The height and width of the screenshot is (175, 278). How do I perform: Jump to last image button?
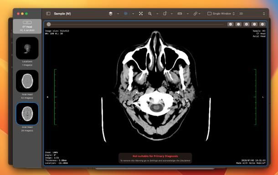click(x=263, y=24)
